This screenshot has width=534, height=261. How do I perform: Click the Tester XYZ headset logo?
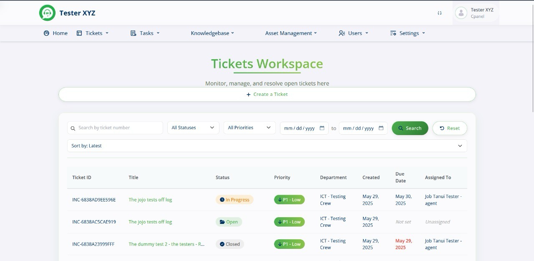pyautogui.click(x=47, y=13)
